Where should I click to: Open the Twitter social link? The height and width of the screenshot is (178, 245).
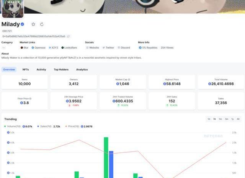coord(108,48)
